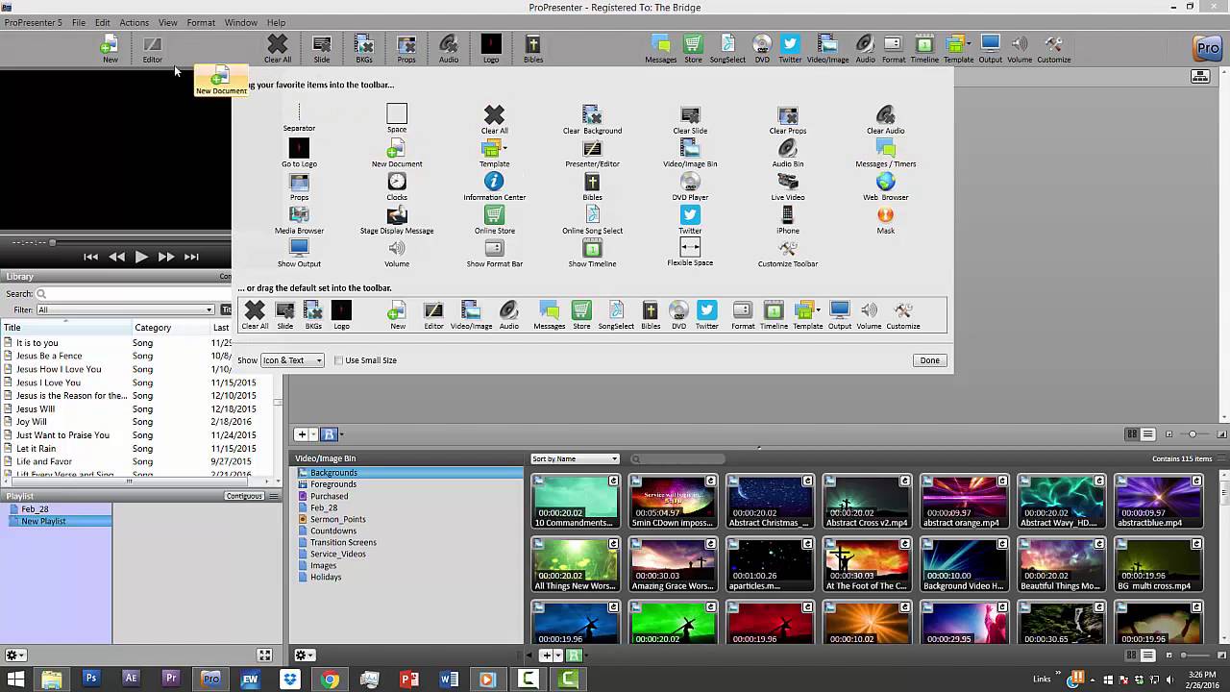Select the Live Video palette item
Image resolution: width=1230 pixels, height=692 pixels.
click(x=788, y=187)
